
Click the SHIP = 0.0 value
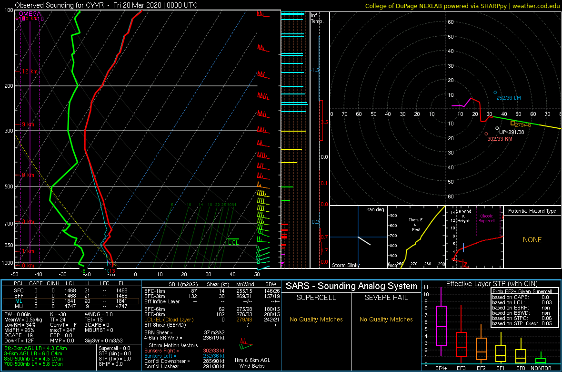point(111,364)
